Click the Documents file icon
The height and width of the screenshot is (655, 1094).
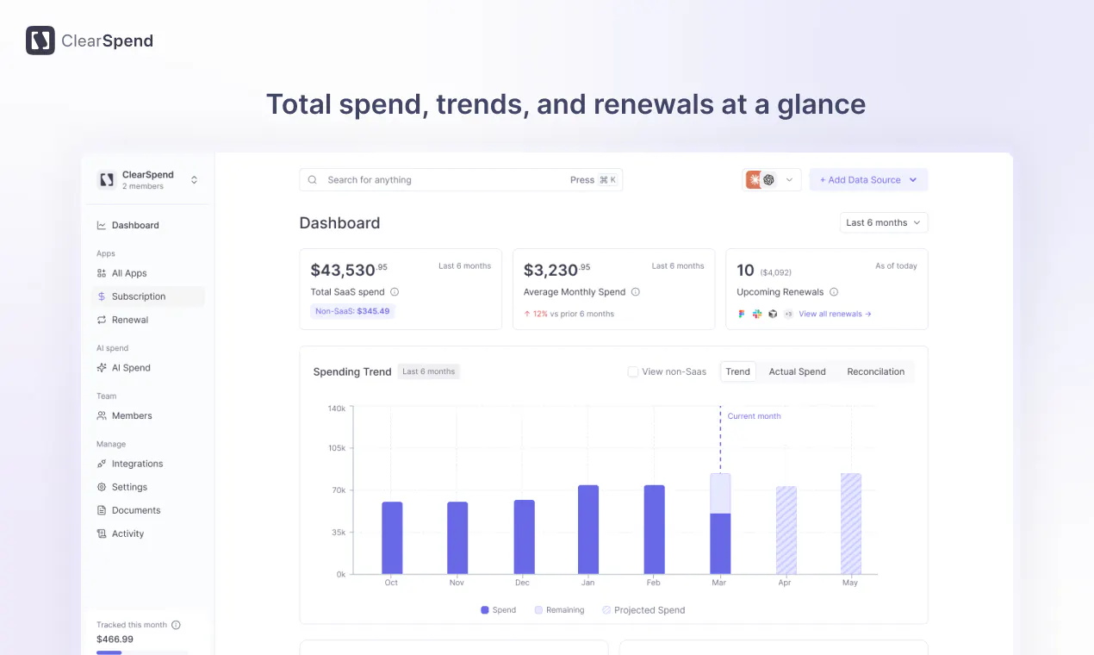[102, 510]
